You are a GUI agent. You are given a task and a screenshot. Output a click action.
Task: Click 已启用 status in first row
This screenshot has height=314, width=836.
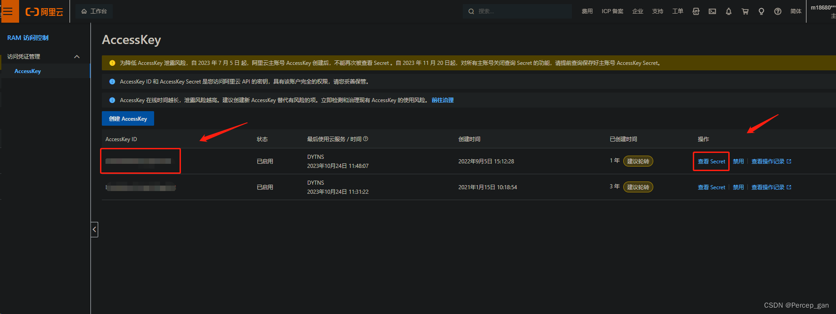click(x=265, y=162)
